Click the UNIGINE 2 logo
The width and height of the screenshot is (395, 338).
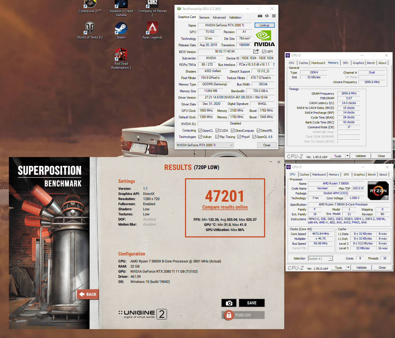143,314
